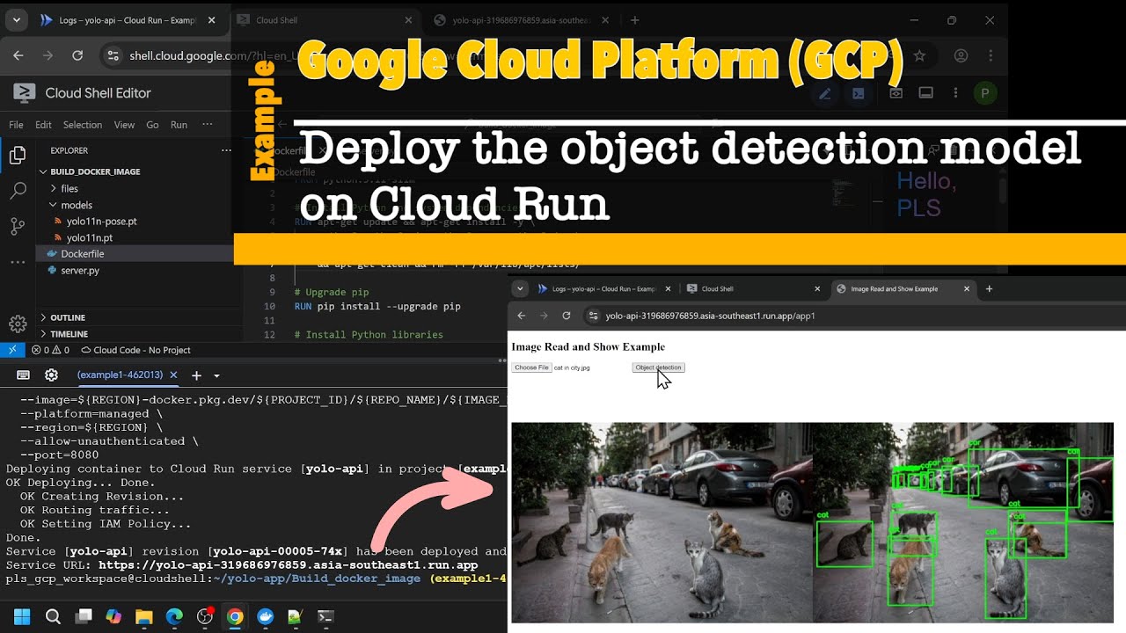Viewport: 1126px width, 633px height.
Task: Open server.py in the Explorer tree
Action: (80, 271)
